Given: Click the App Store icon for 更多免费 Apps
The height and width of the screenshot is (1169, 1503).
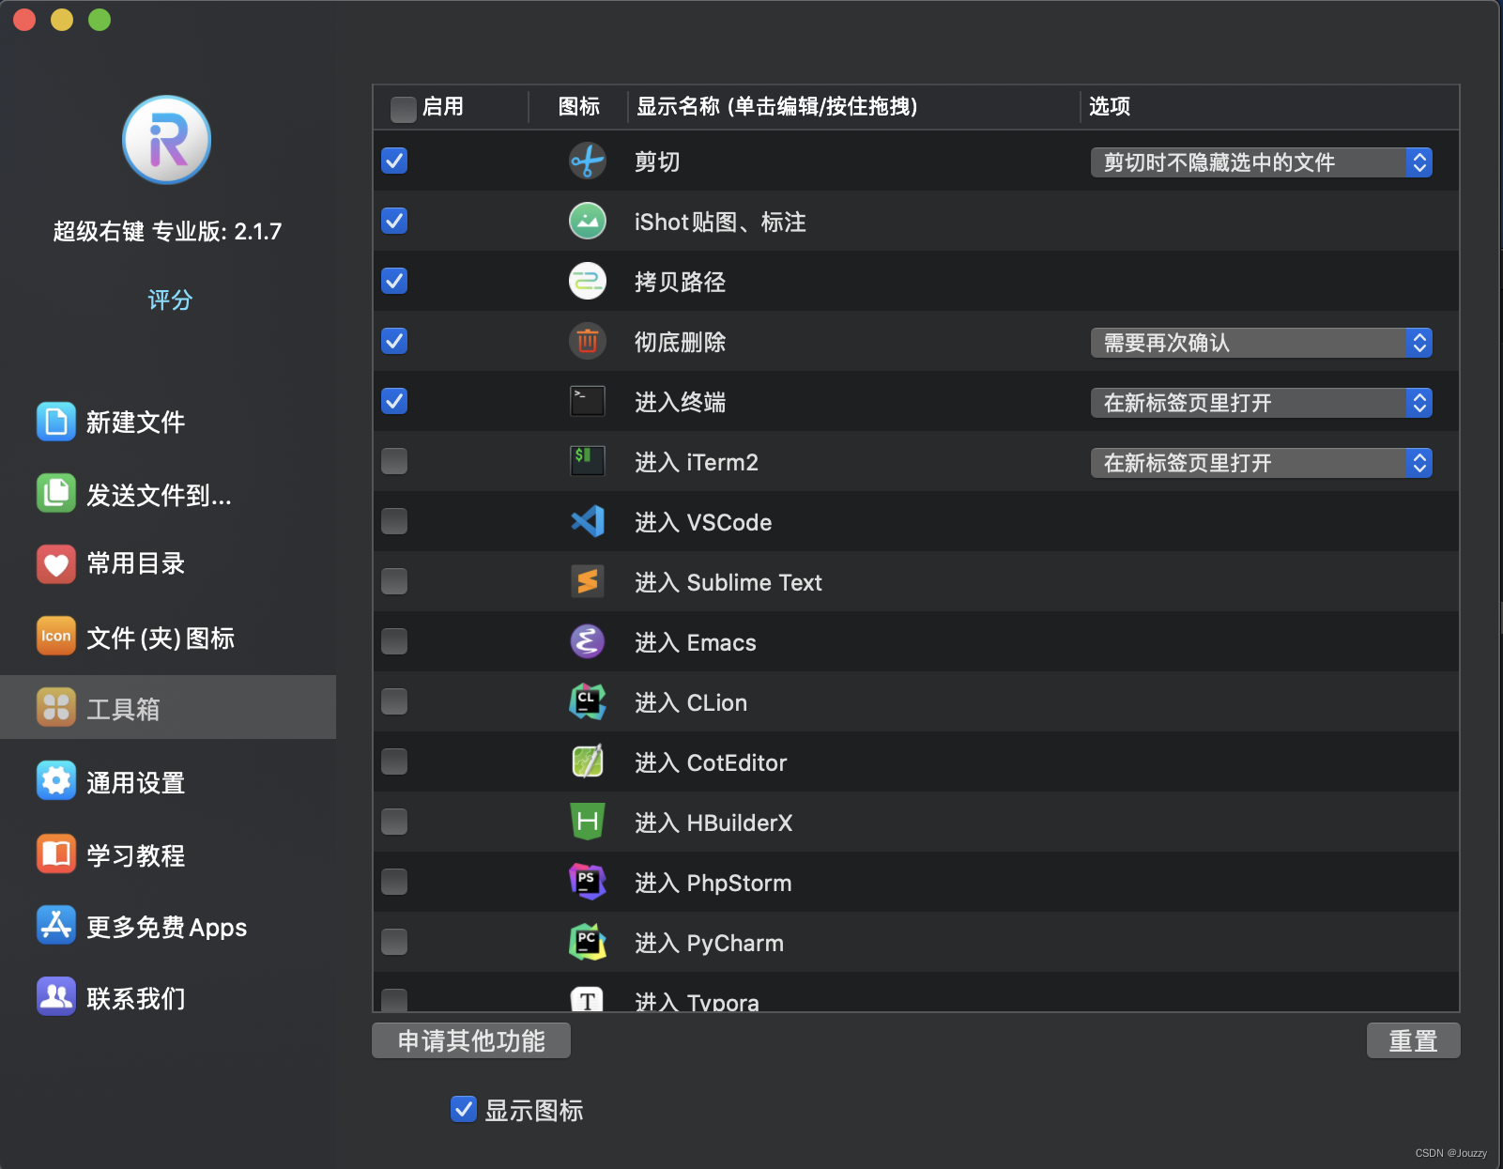Looking at the screenshot, I should point(56,925).
